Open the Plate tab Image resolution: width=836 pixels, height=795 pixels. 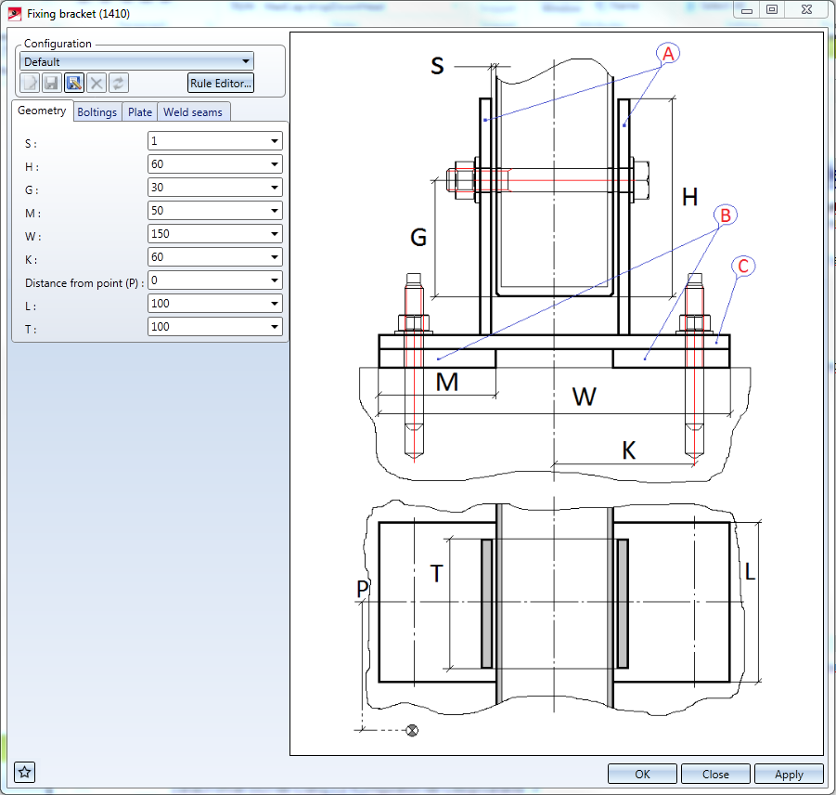[x=140, y=112]
